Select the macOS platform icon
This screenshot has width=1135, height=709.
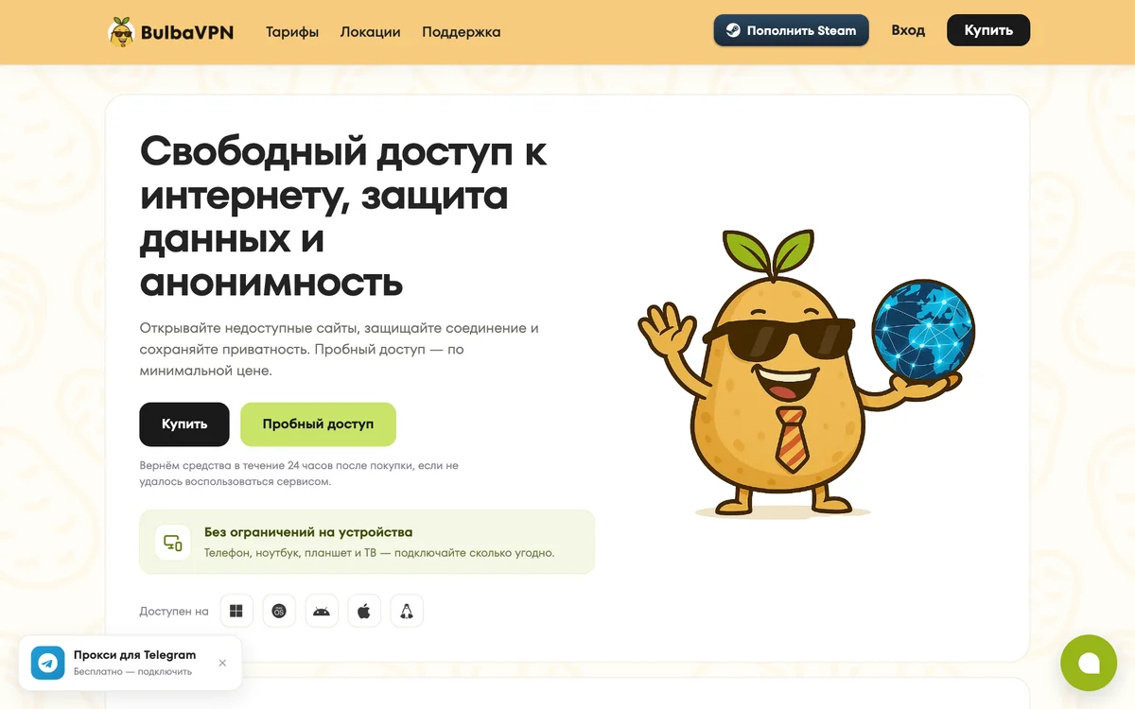pyautogui.click(x=279, y=611)
